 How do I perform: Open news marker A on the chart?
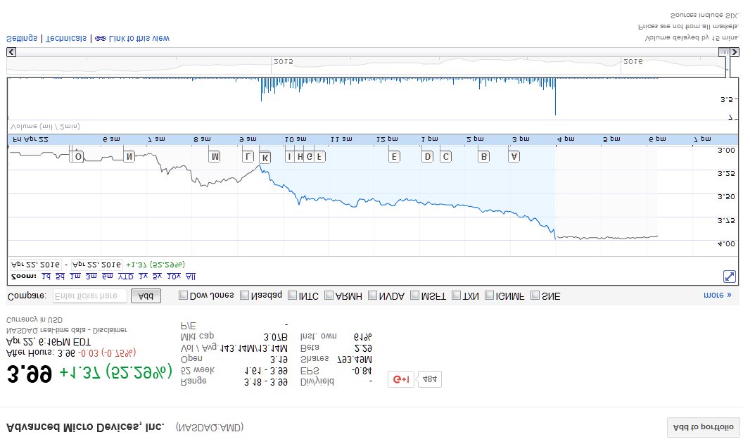pyautogui.click(x=514, y=156)
